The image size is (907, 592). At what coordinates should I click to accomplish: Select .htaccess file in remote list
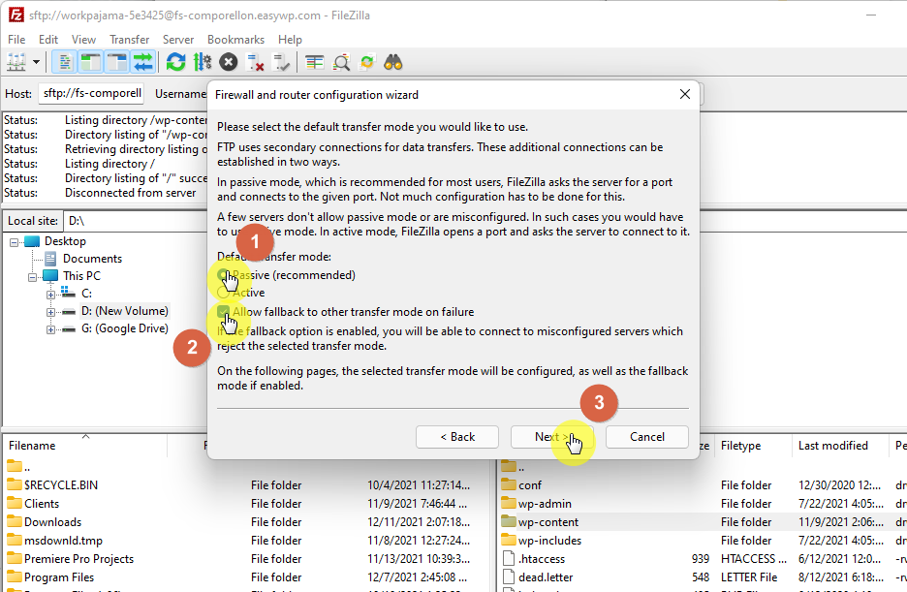[x=542, y=559]
